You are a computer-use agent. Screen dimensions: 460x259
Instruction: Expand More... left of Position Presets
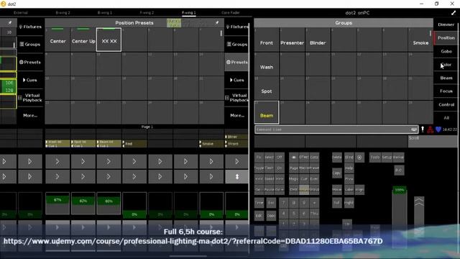pos(30,115)
